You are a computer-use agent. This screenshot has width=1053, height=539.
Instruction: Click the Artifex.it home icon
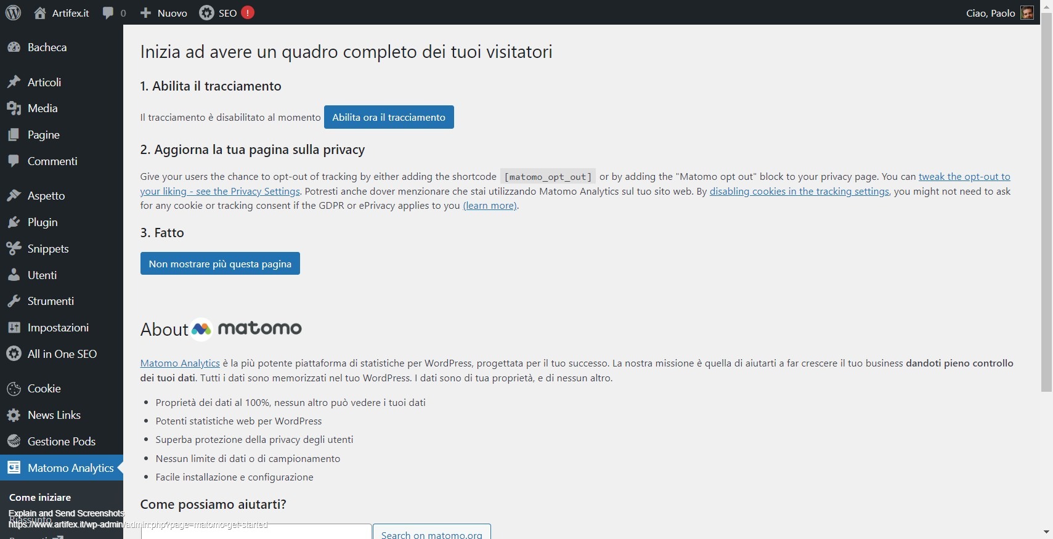pyautogui.click(x=40, y=13)
